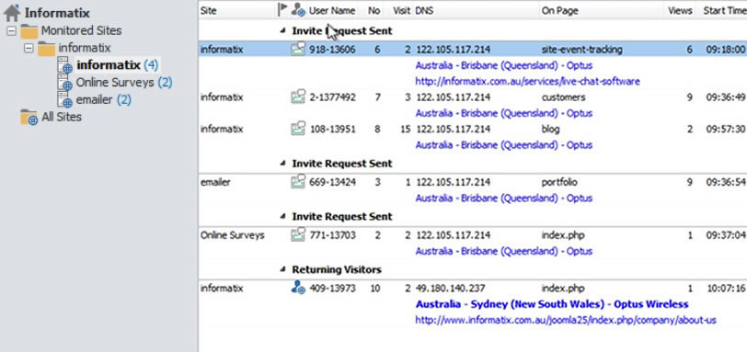Click start time 10:07:16
This screenshot has width=747, height=352.
[x=726, y=289]
